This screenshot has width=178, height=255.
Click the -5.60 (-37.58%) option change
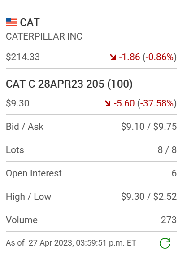point(145,103)
